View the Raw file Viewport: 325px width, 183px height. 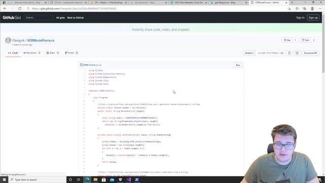coord(238,65)
